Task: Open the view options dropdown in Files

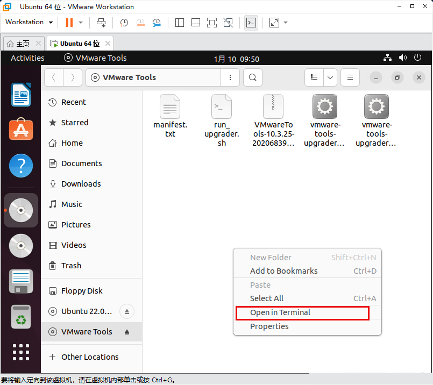Action: pos(330,77)
